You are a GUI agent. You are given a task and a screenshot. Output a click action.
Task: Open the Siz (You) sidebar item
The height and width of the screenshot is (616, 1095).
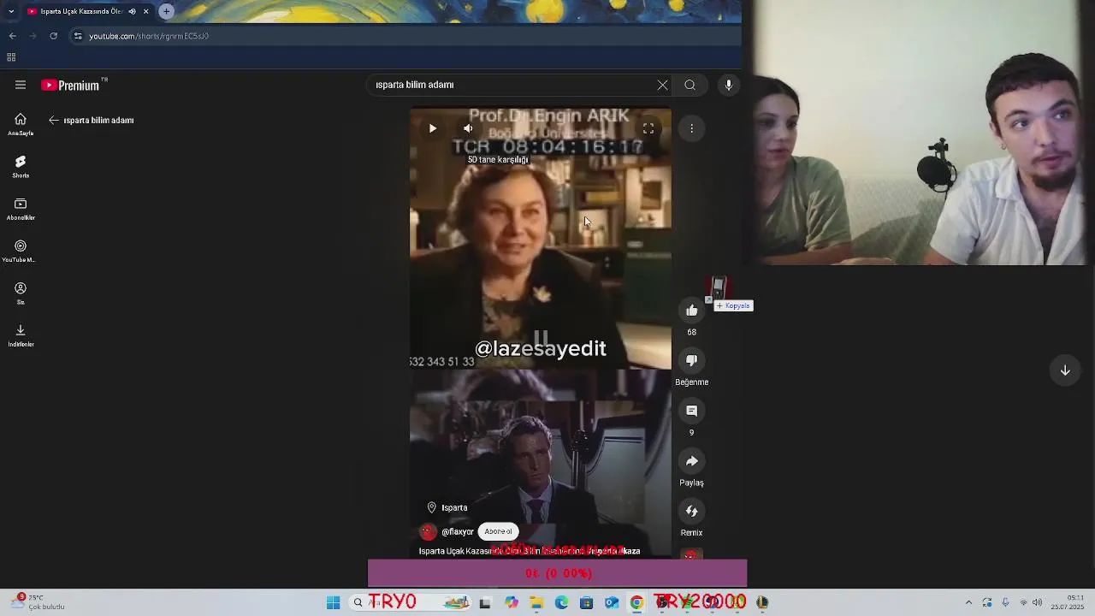pos(21,293)
